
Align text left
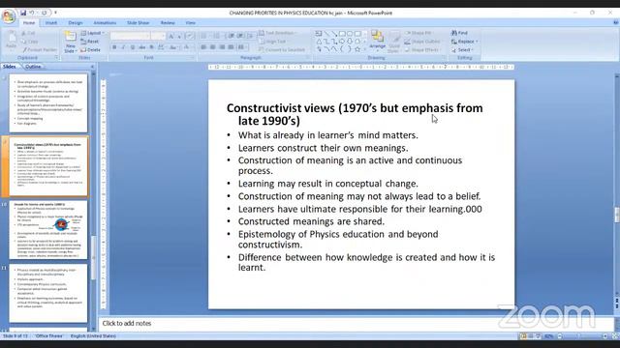[203, 47]
